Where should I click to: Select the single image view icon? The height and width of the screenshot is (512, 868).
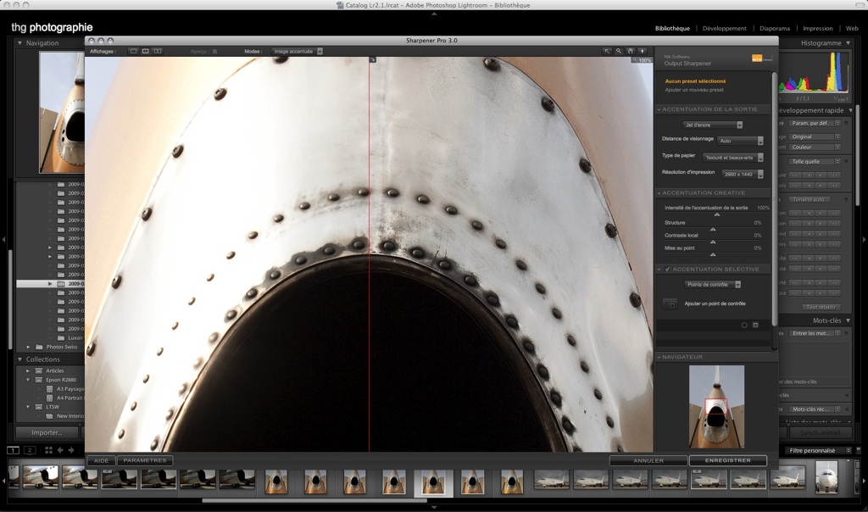(x=133, y=51)
